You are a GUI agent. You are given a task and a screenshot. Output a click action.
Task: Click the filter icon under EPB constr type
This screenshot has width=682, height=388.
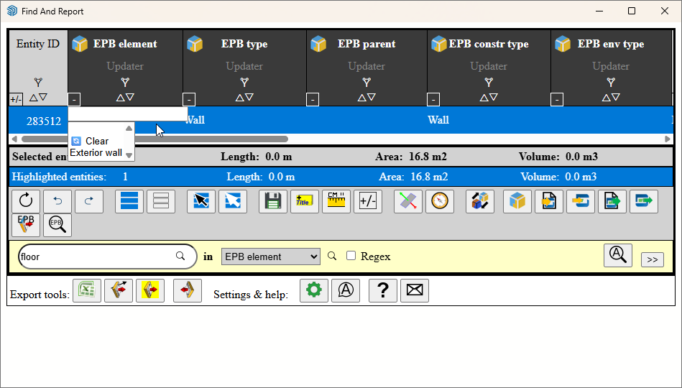click(x=489, y=82)
